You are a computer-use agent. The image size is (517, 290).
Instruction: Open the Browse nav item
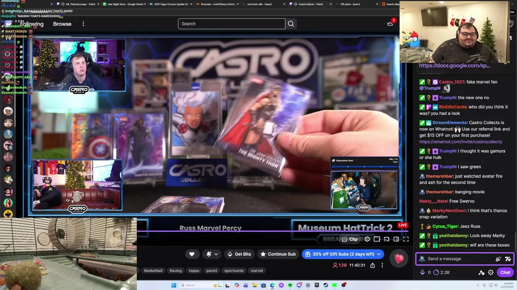click(x=62, y=24)
